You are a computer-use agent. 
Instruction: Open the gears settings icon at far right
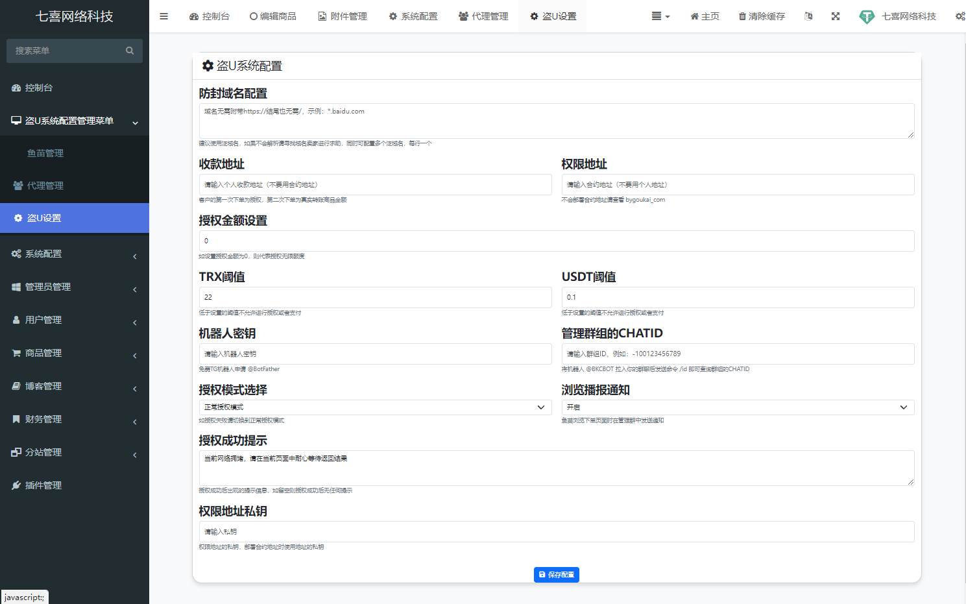[x=960, y=16]
